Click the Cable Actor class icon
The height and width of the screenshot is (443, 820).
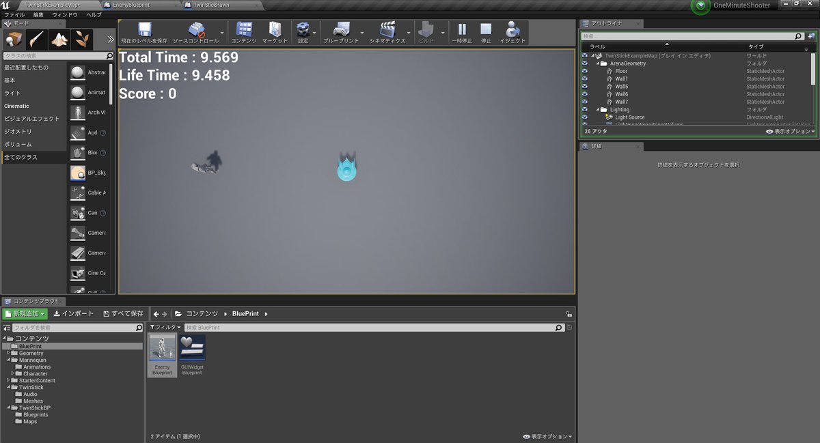point(77,192)
